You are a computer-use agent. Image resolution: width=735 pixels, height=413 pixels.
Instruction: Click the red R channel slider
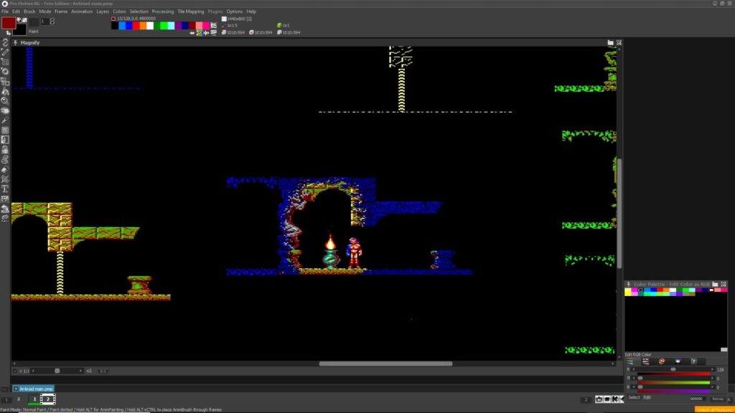(x=673, y=369)
